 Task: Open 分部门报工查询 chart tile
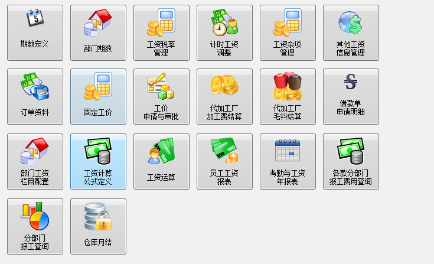35,226
